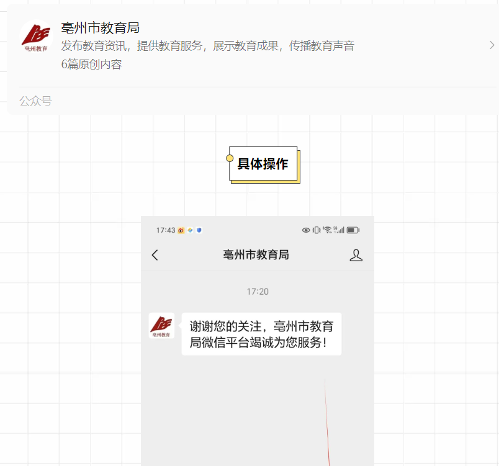The height and width of the screenshot is (466, 499).
Task: Tap the Wi-Fi icon in status bar
Action: pos(327,230)
